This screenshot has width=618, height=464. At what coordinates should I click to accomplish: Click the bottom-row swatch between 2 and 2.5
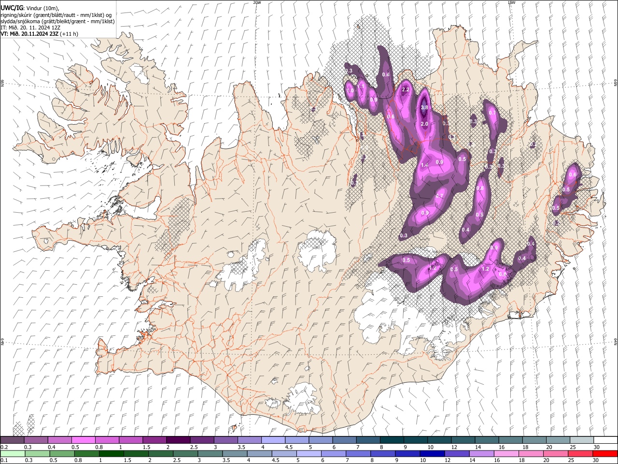tap(161, 453)
